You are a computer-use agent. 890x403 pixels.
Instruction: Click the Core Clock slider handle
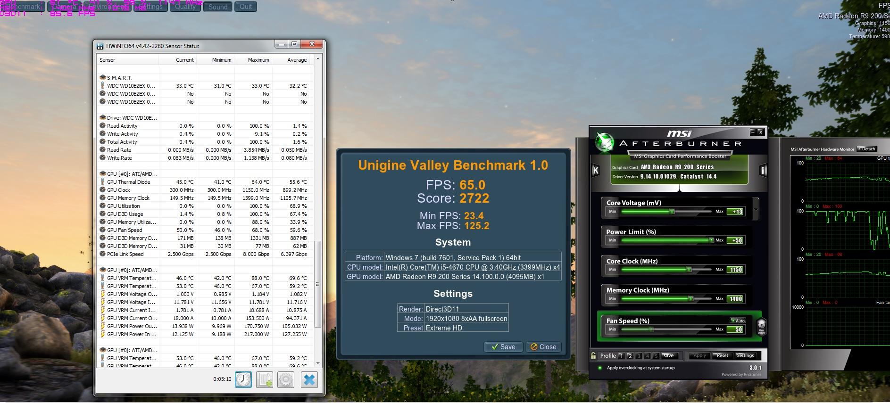(x=689, y=270)
